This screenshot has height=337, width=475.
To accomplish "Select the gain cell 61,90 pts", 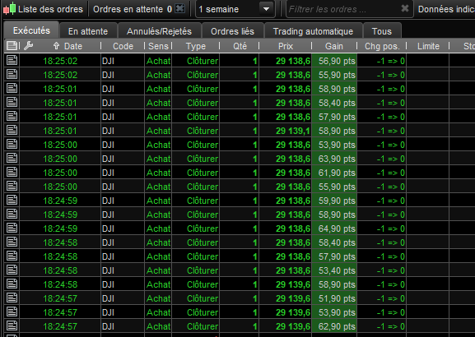I will [x=334, y=173].
